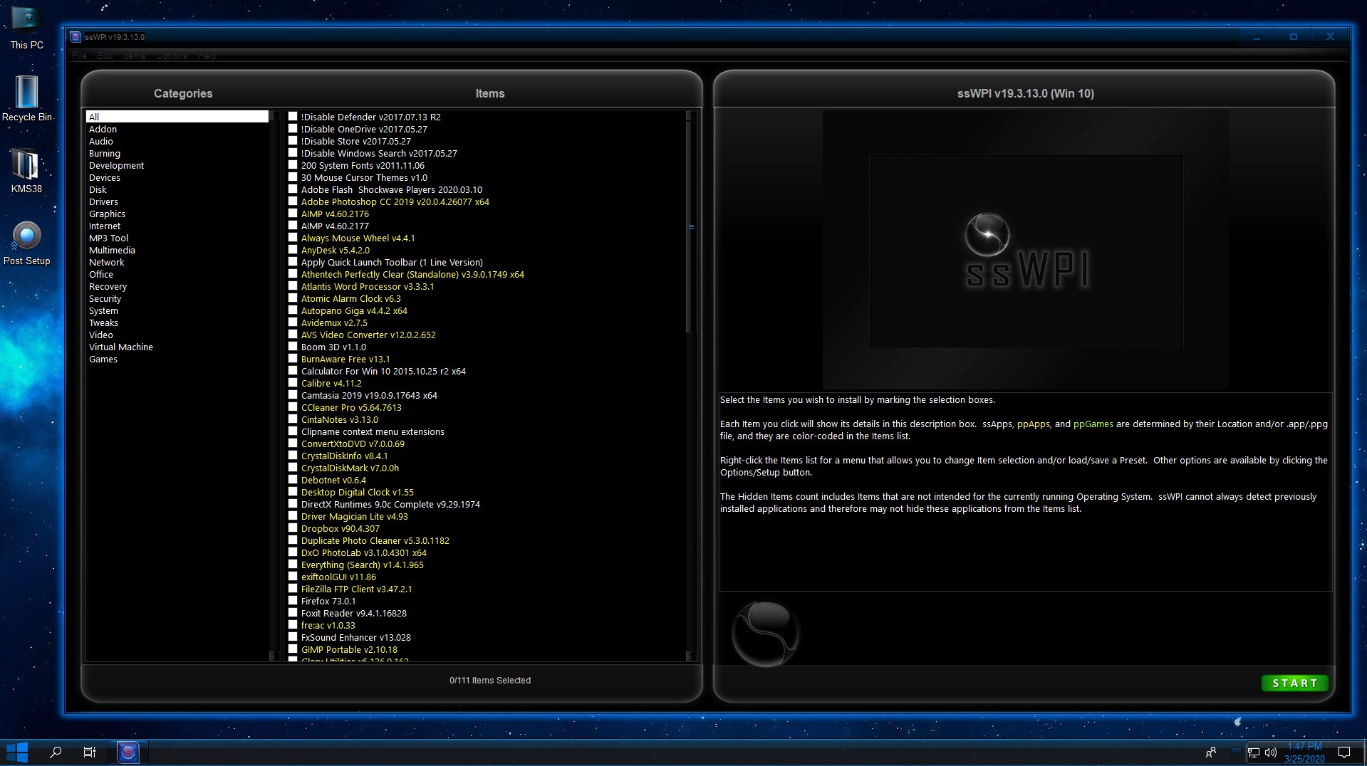Click the Items list scroll-down arrow

click(x=690, y=656)
